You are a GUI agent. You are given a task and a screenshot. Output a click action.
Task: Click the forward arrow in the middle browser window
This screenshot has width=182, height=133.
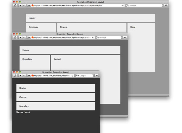point(24,38)
